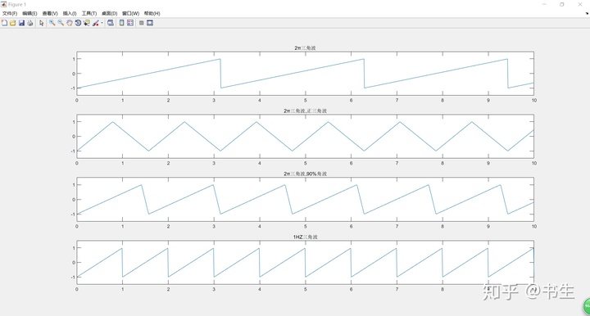
Task: Select the symmetric triangle wave subplot axes
Action: click(305, 137)
